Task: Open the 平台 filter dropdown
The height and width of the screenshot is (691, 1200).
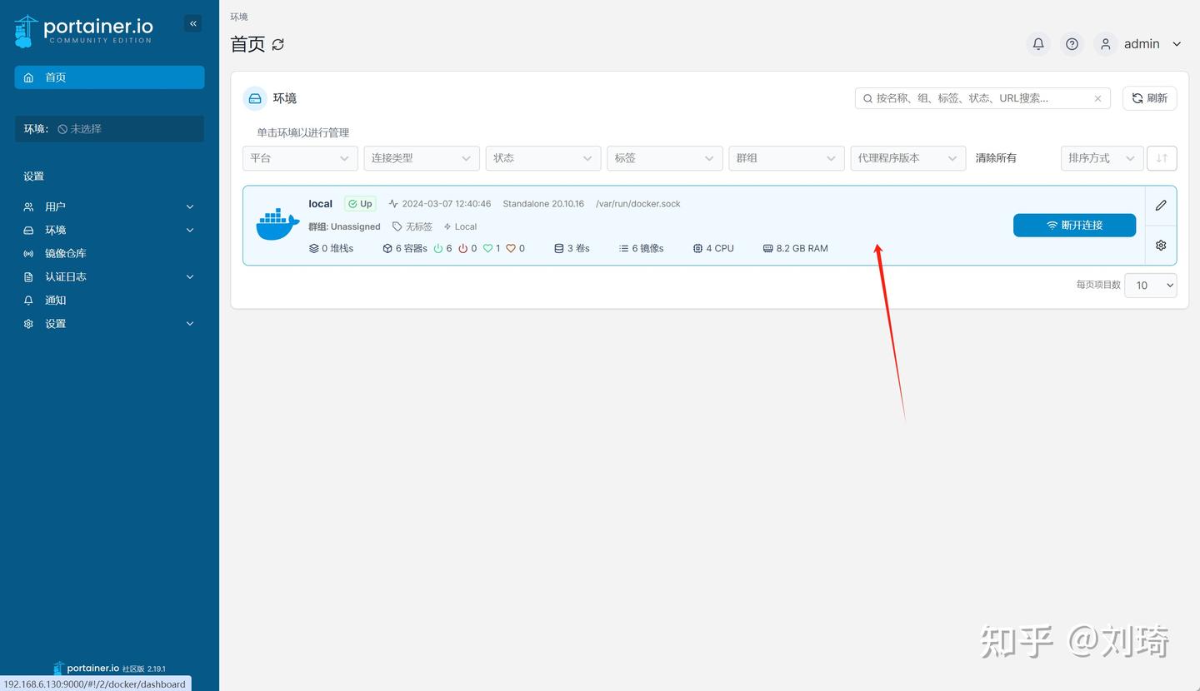Action: [x=299, y=157]
